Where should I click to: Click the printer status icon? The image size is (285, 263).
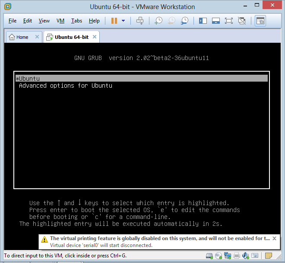point(237,256)
